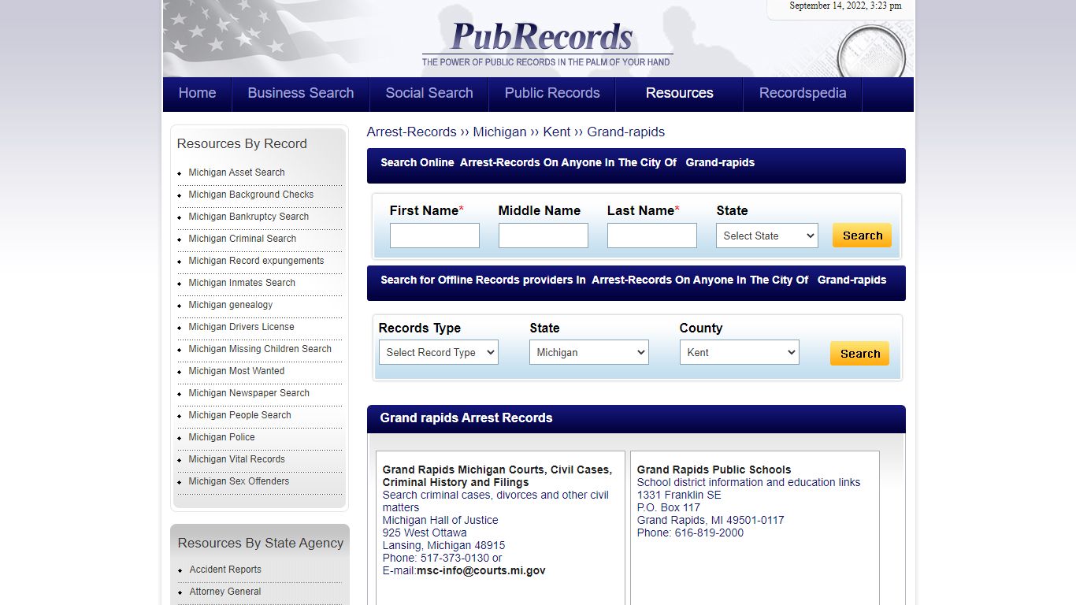Click the msc-info@courts.mi.gov email link
The height and width of the screenshot is (605, 1076).
pyautogui.click(x=480, y=570)
